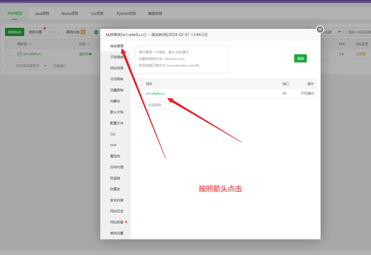Click the sort arrow beside 网站名 header
Viewport: 371px width, 255px height.
click(30, 44)
